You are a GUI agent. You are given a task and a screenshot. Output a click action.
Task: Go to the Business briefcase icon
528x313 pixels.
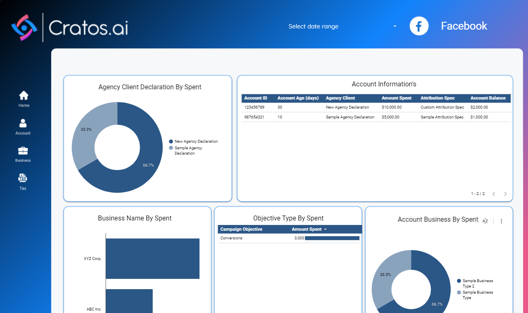(23, 151)
